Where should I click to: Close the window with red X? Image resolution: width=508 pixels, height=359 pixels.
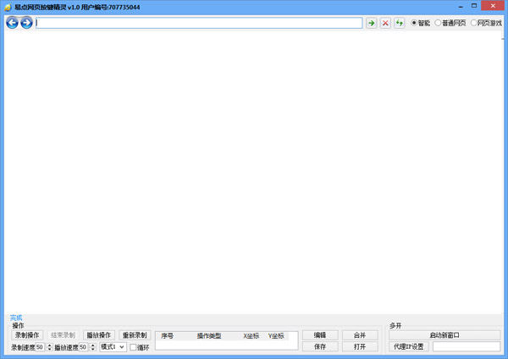[493, 6]
